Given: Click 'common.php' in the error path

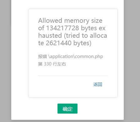Looking at the screenshot, I should point(89,56).
